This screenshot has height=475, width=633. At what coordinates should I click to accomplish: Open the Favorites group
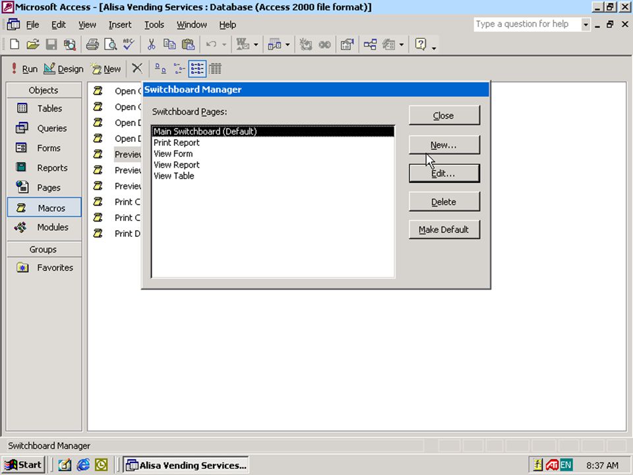click(44, 267)
